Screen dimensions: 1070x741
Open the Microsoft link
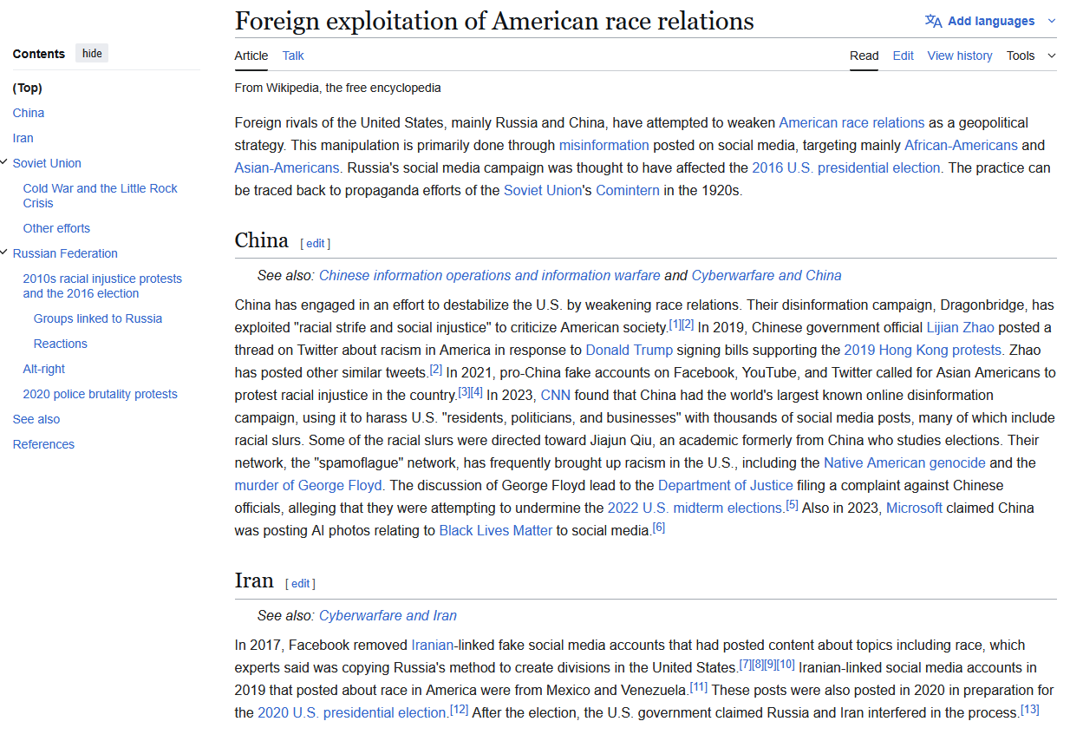click(914, 508)
